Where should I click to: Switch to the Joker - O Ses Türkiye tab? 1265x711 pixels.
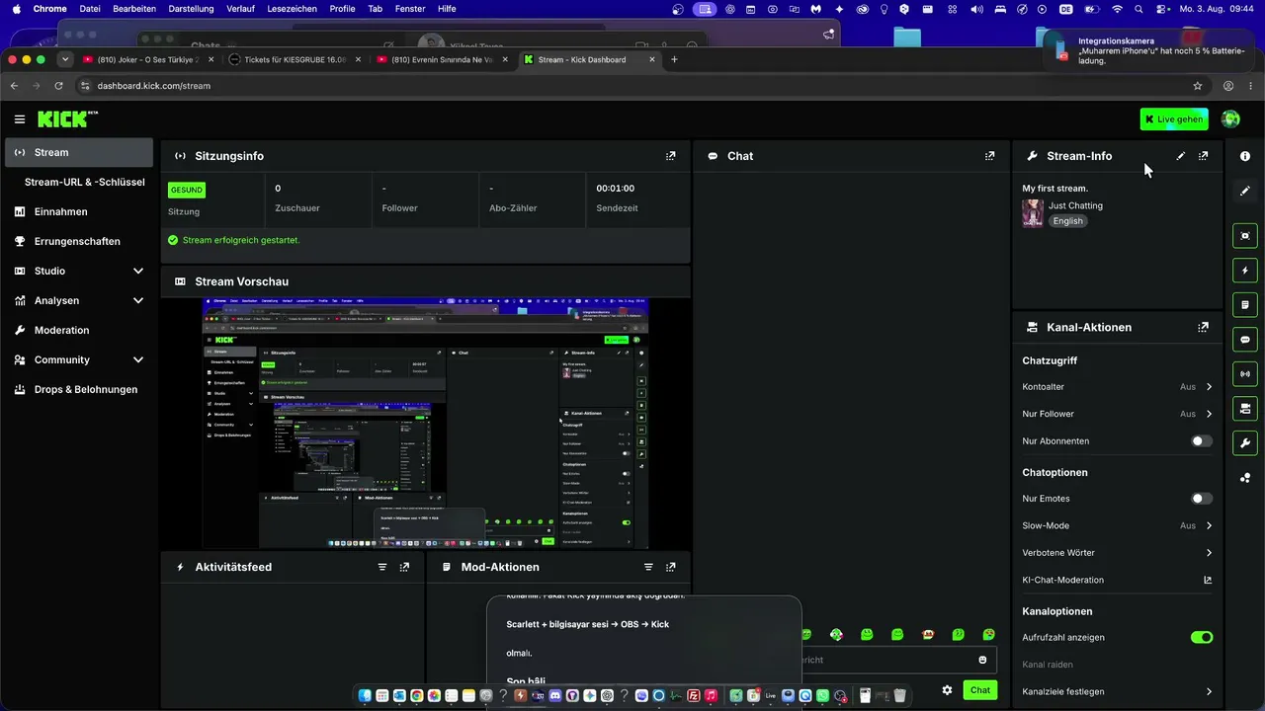[147, 59]
